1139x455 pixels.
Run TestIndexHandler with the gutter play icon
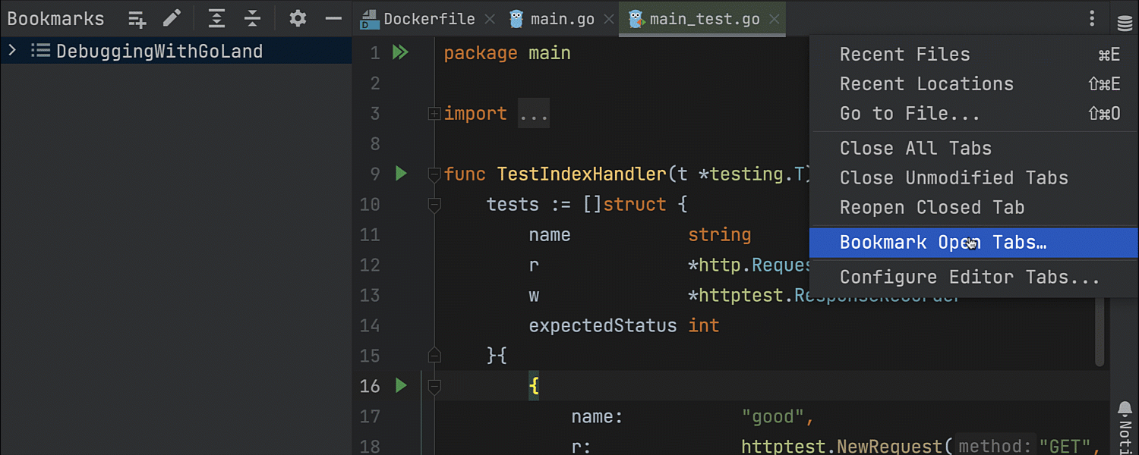pyautogui.click(x=401, y=174)
